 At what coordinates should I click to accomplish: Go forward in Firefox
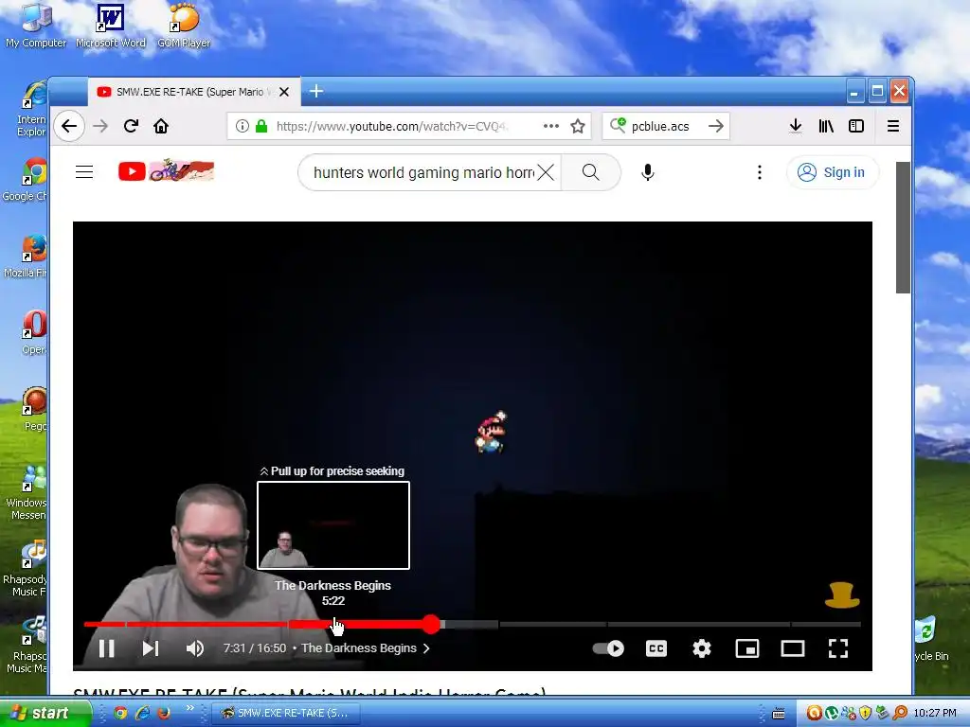pos(100,126)
